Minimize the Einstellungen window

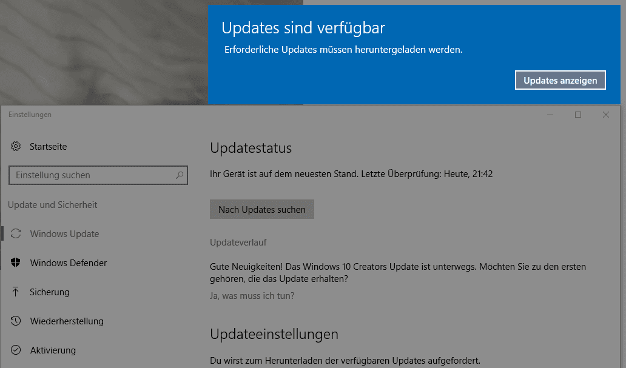click(x=550, y=115)
